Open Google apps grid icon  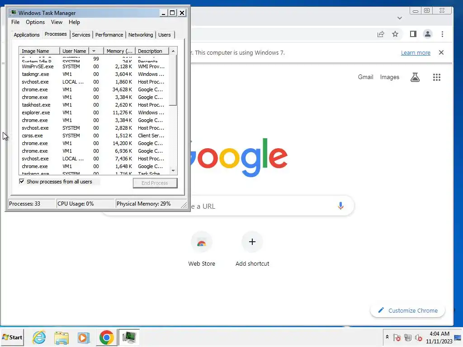click(x=436, y=77)
